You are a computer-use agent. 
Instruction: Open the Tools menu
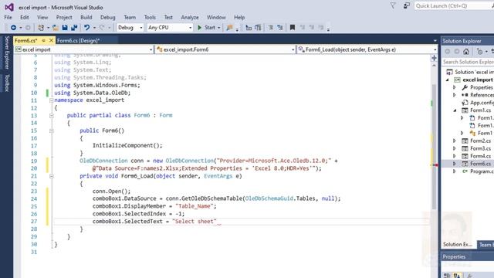(x=150, y=17)
